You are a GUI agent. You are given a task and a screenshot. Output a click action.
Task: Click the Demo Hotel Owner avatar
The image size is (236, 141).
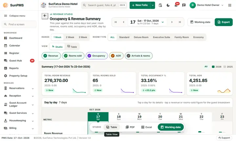point(192,5)
